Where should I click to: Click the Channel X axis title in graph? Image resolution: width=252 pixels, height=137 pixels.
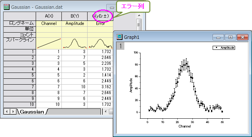(x=185, y=126)
